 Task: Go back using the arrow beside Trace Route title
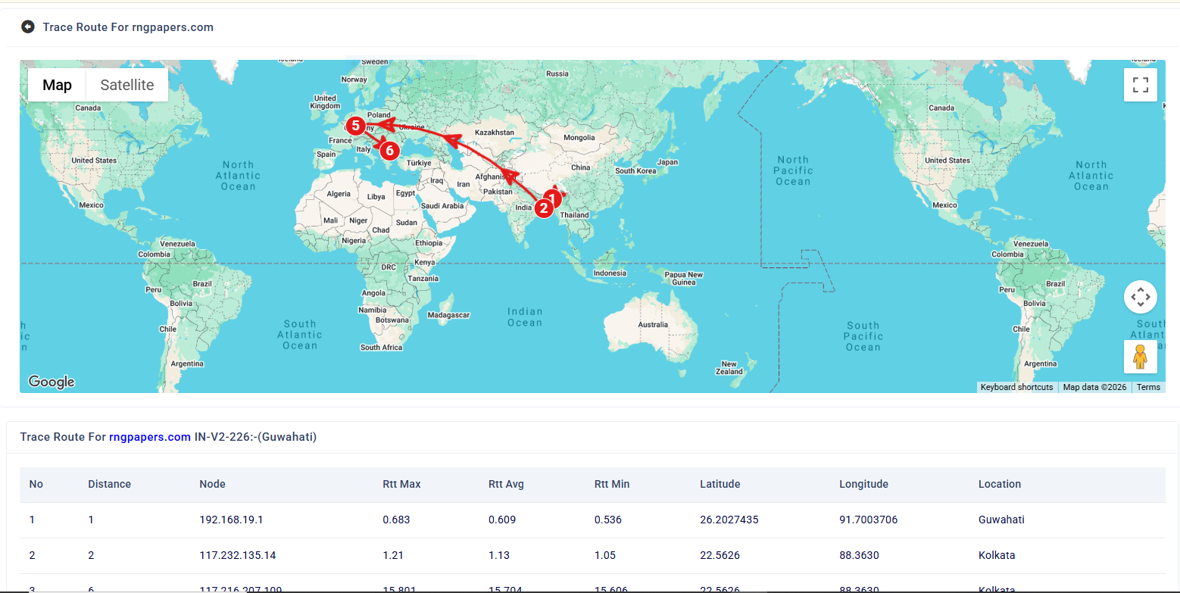28,27
